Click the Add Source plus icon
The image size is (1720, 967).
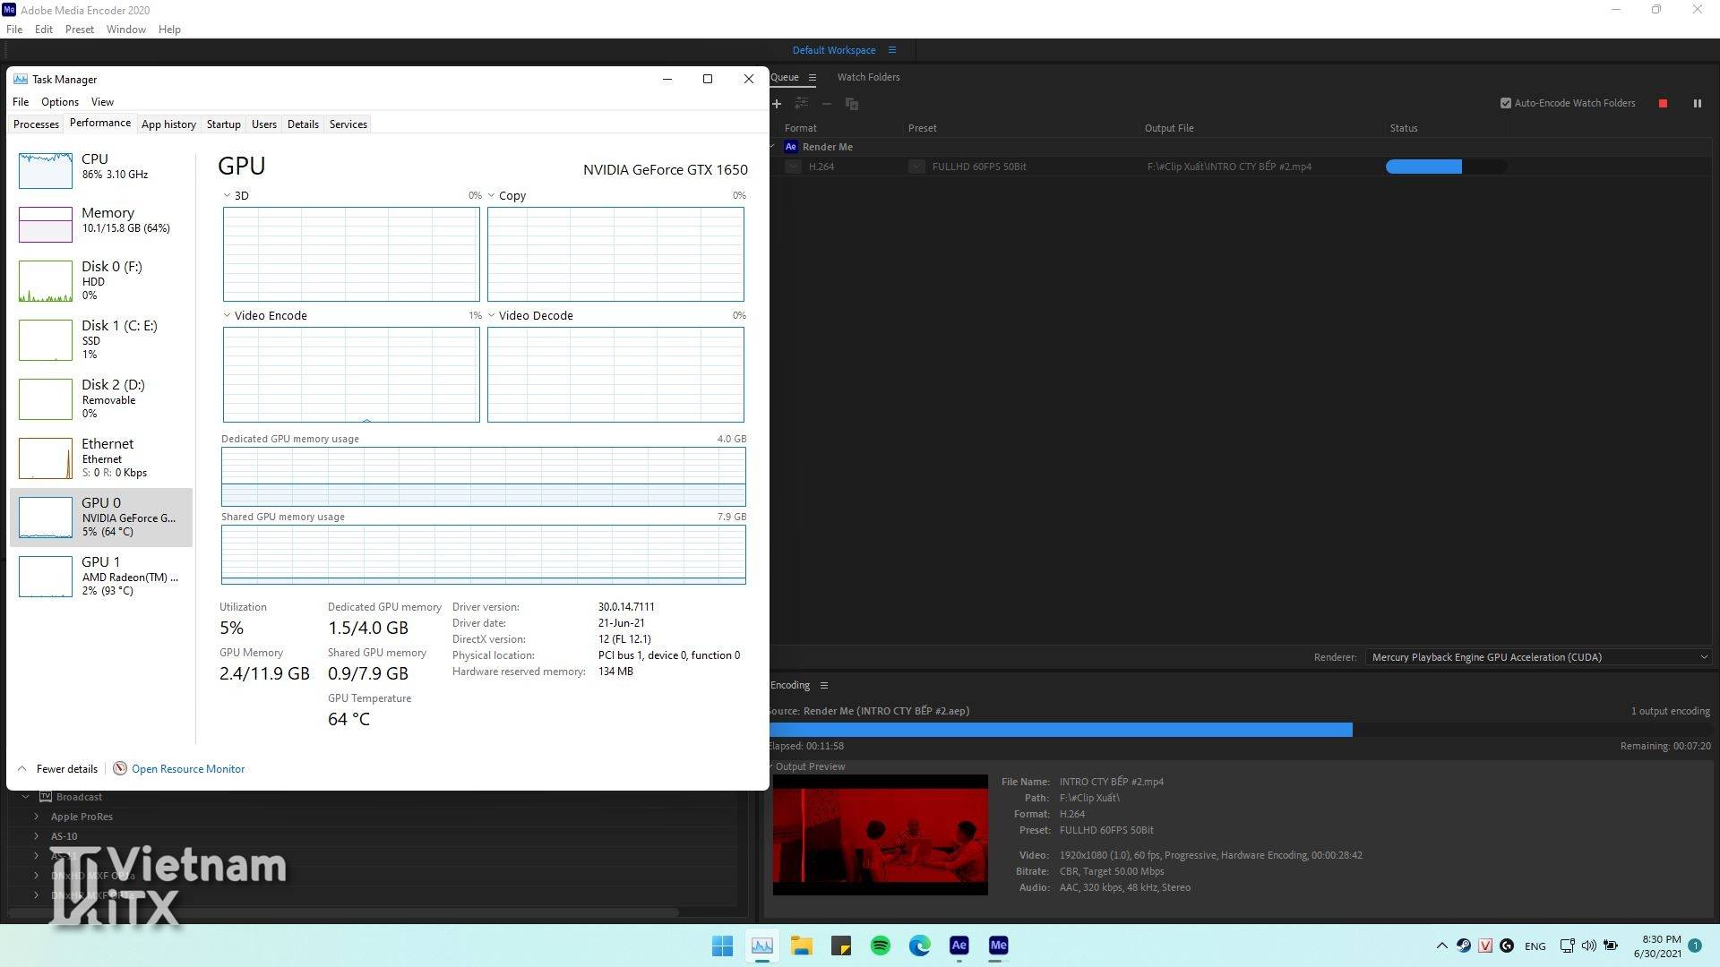click(777, 104)
